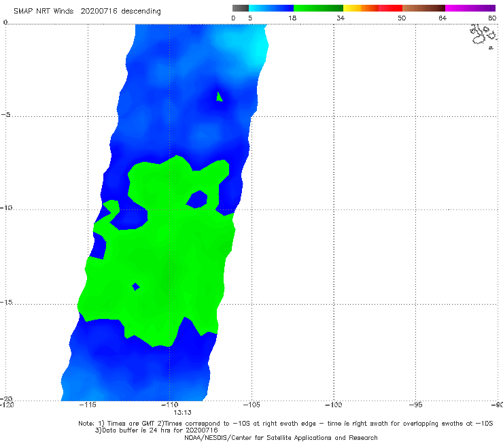Click the "50" color scale label
The width and height of the screenshot is (503, 442).
(402, 18)
